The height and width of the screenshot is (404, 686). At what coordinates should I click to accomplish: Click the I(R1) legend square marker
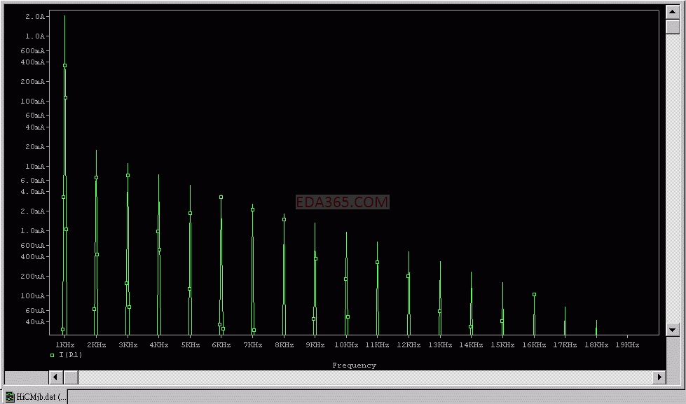(x=52, y=356)
